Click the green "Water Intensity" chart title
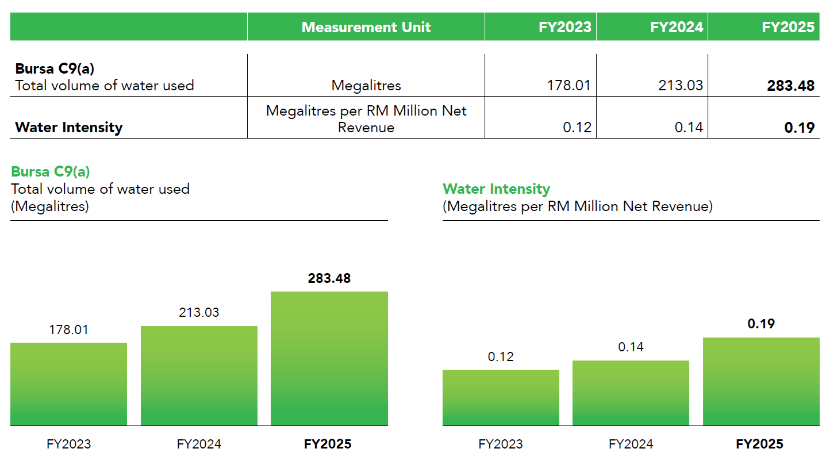The height and width of the screenshot is (460, 826). click(x=496, y=189)
